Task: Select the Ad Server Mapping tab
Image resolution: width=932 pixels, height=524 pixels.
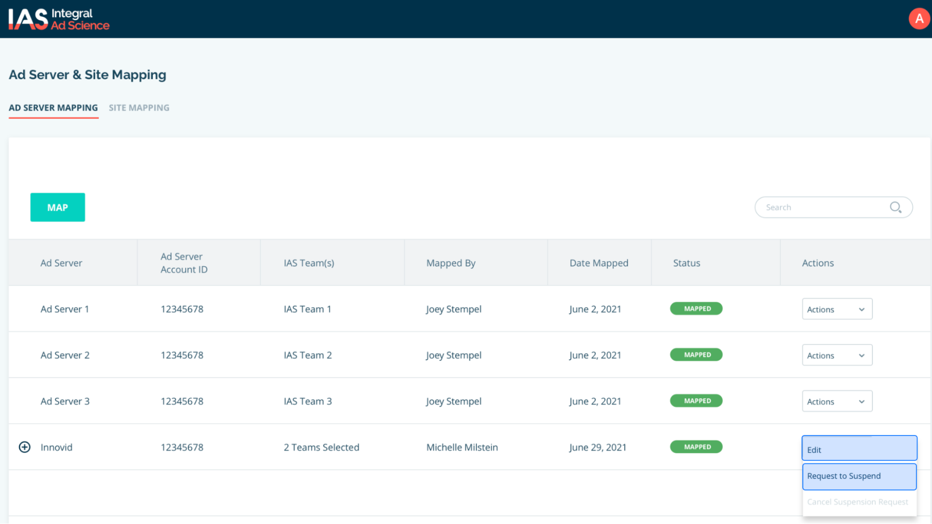Action: tap(53, 108)
